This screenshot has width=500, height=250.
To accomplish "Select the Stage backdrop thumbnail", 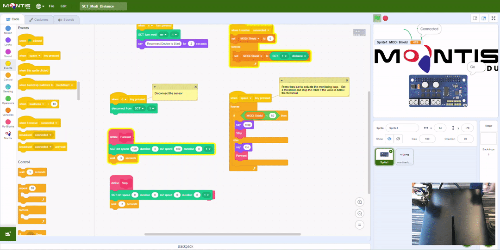I will click(488, 139).
